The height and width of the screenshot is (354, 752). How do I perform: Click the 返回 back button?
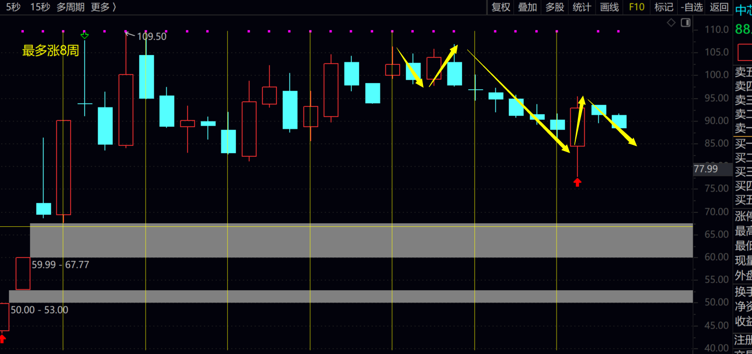(719, 7)
